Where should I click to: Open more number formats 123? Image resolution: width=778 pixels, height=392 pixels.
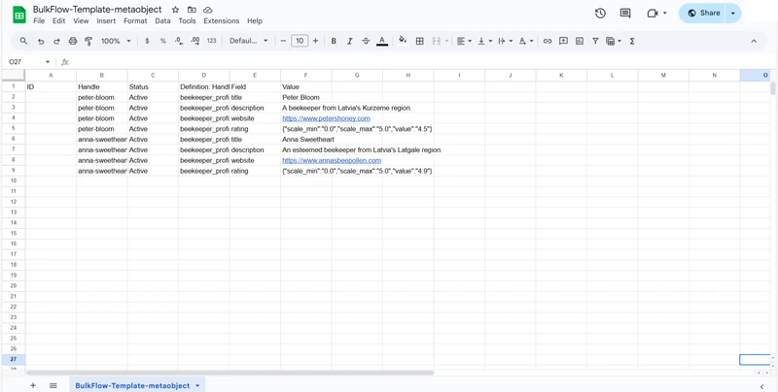tap(212, 41)
